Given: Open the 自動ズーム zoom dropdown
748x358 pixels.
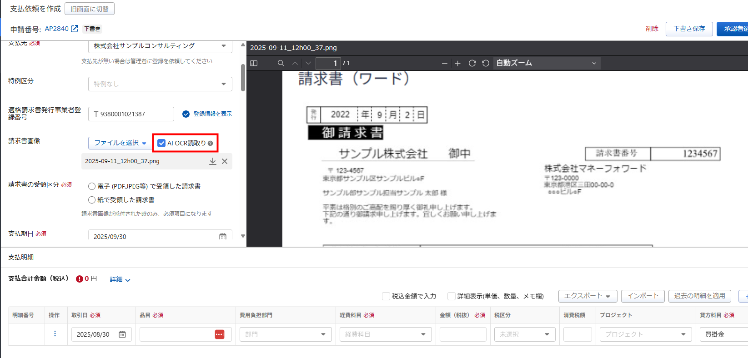Looking at the screenshot, I should [x=546, y=63].
